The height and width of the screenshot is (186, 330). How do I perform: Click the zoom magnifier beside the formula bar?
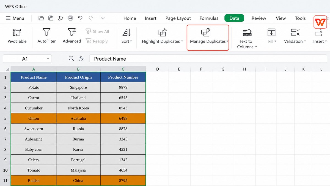click(x=71, y=59)
